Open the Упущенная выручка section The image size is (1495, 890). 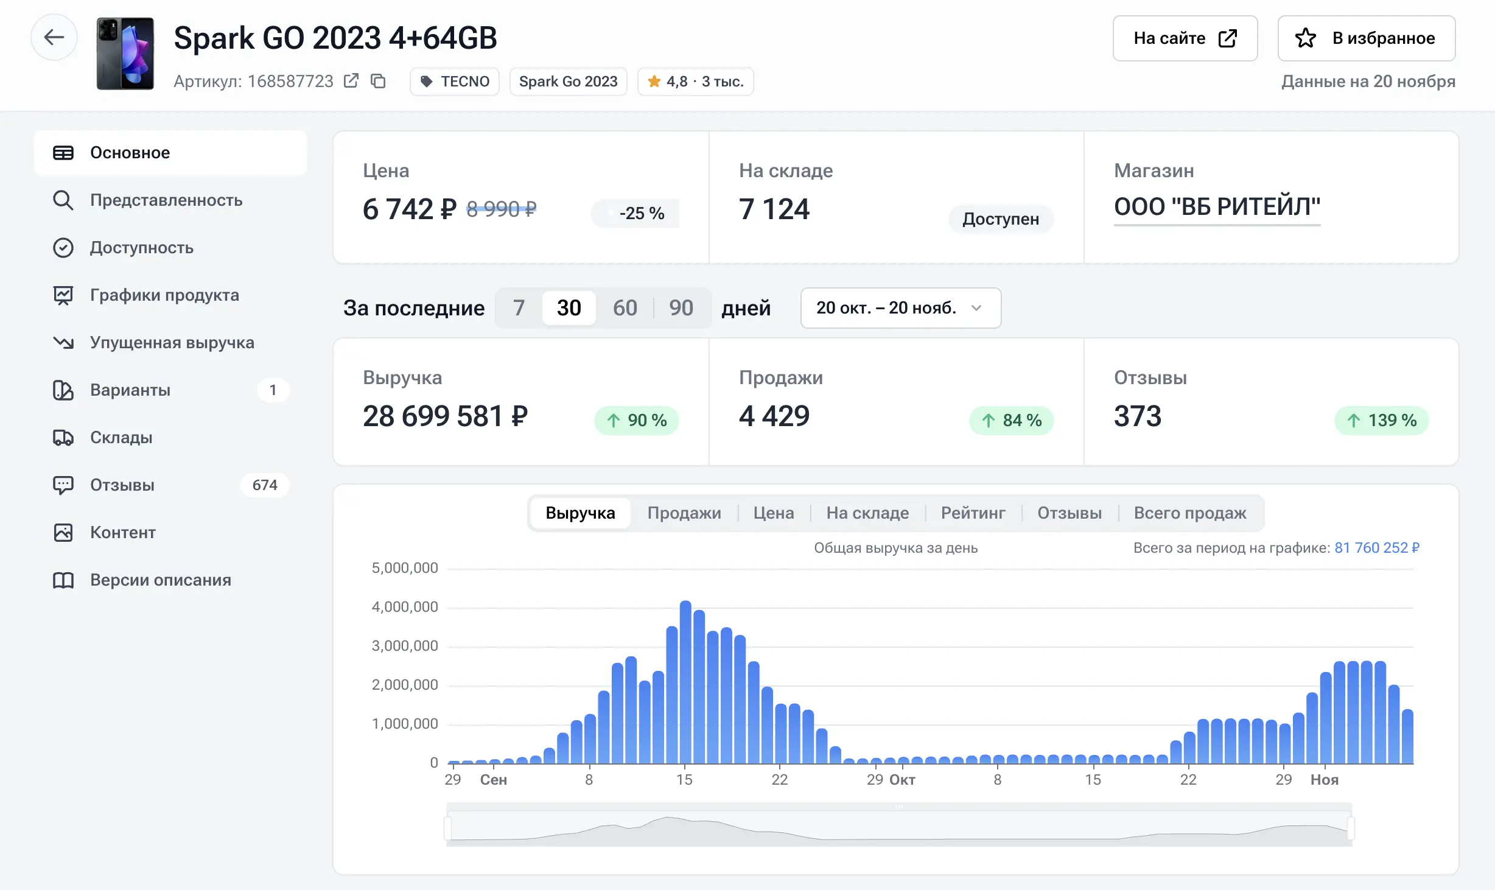(x=172, y=342)
